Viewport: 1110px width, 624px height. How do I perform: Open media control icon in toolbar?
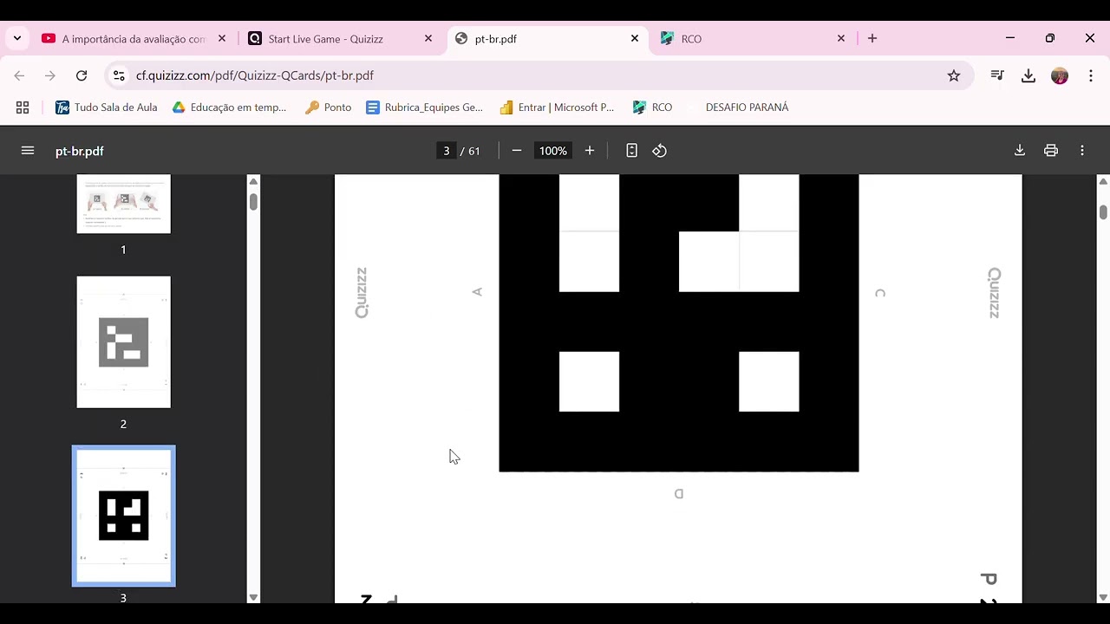tap(997, 76)
